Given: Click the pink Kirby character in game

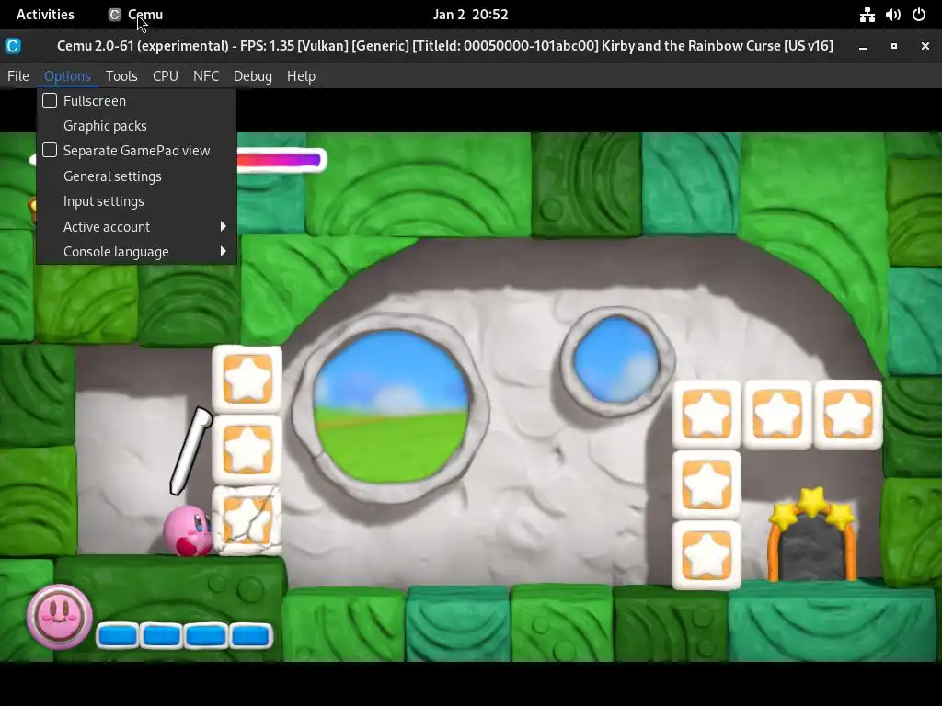Looking at the screenshot, I should [x=188, y=529].
